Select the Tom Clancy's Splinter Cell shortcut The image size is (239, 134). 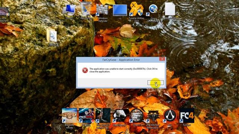tap(103, 118)
